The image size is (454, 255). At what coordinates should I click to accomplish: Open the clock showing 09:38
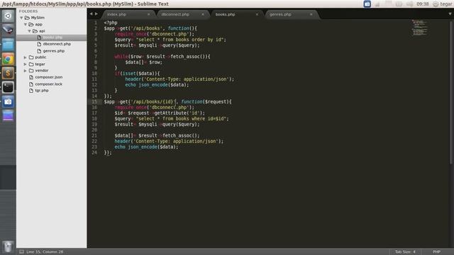[x=423, y=4]
